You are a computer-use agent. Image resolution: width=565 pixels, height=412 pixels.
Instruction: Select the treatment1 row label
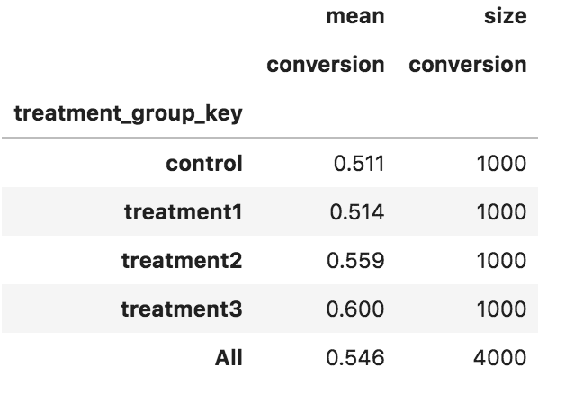coord(183,212)
